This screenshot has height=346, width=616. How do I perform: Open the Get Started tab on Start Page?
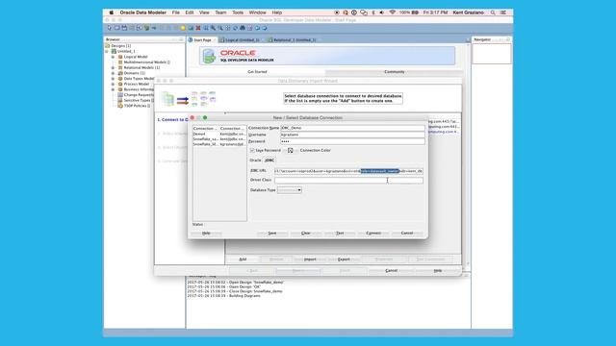coord(257,72)
